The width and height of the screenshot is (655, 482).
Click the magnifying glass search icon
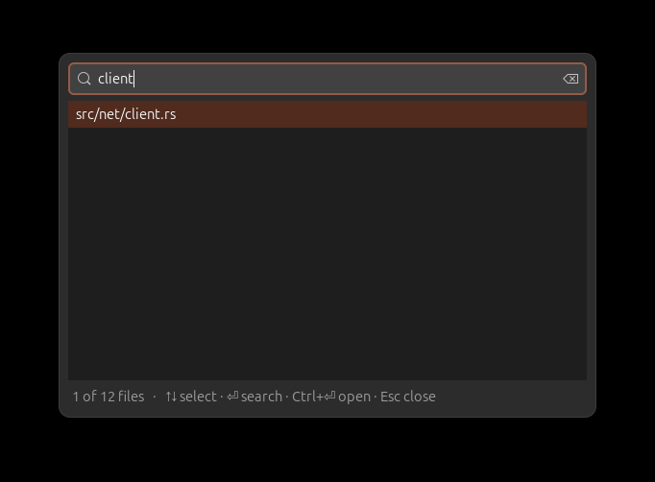coord(84,79)
